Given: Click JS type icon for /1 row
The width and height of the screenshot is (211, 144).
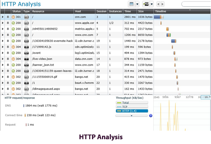Looking at the screenshot, I should 26,83.
